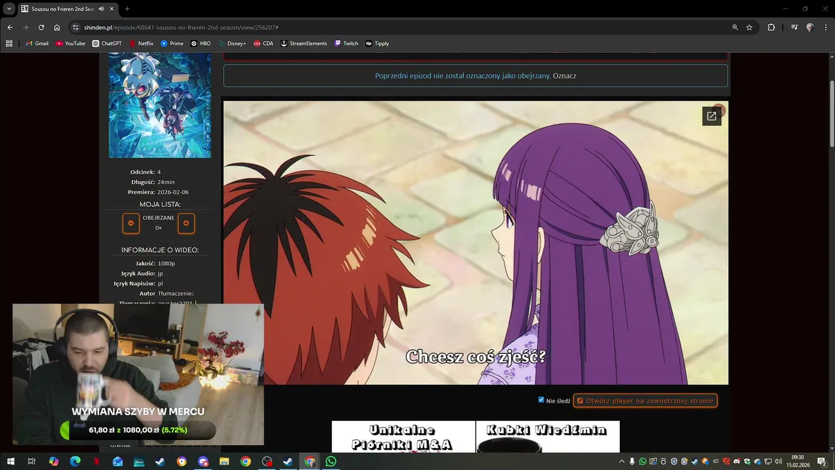Open the Extensions puzzle icon

[x=771, y=27]
